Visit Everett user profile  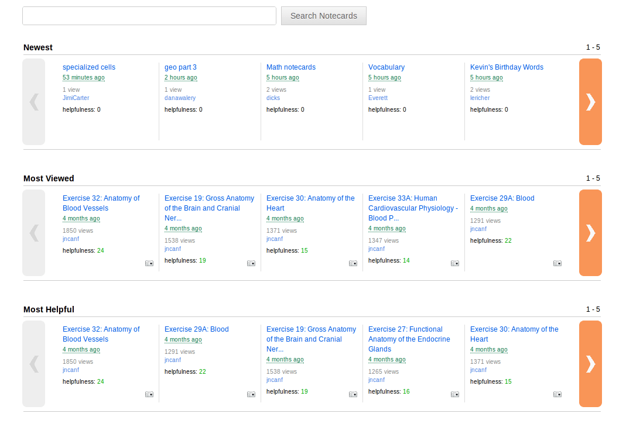[378, 98]
